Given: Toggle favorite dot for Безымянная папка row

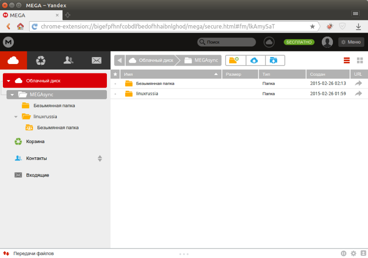Looking at the screenshot, I should tap(115, 84).
